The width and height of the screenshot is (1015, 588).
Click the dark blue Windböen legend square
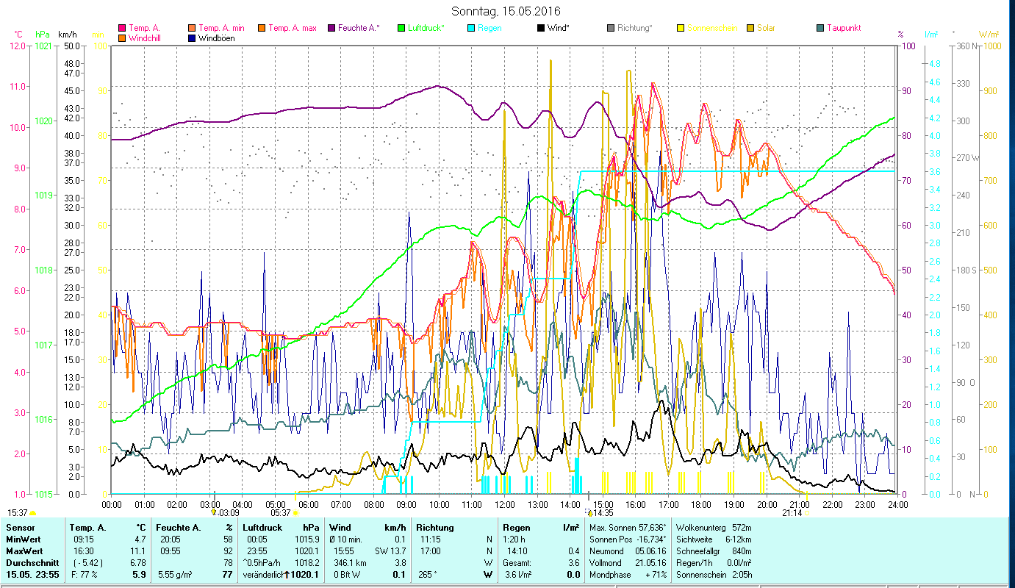pos(193,38)
